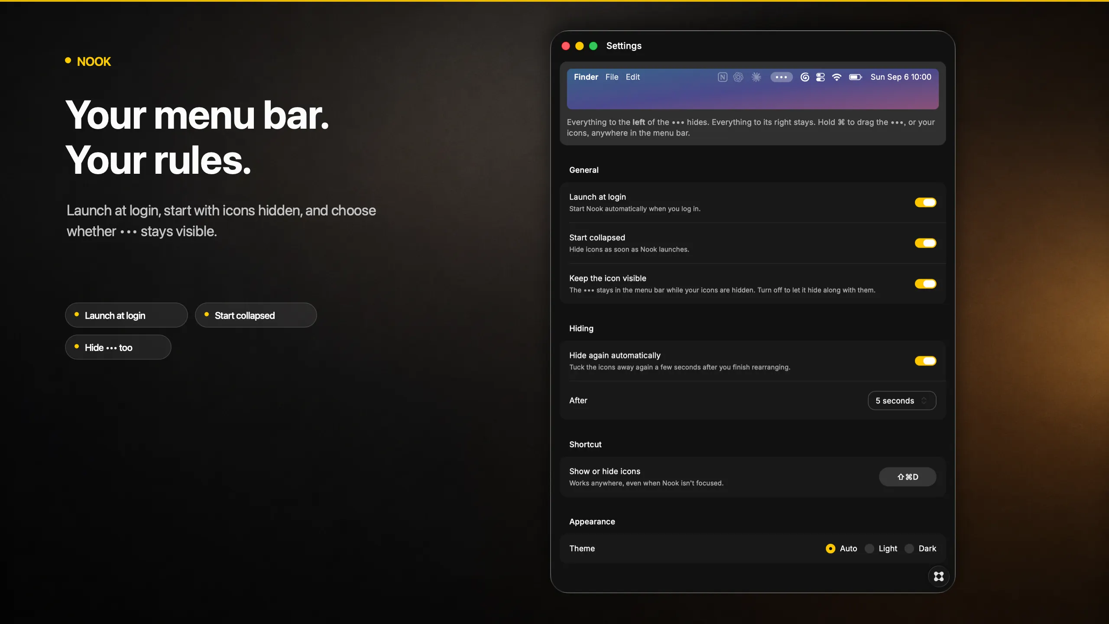Click the 'Keep the icon visible' title text
Image resolution: width=1109 pixels, height=624 pixels.
pyautogui.click(x=607, y=278)
